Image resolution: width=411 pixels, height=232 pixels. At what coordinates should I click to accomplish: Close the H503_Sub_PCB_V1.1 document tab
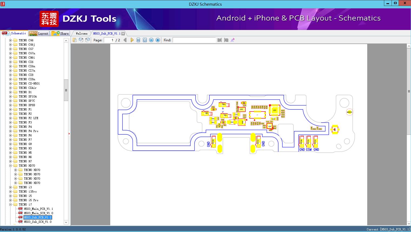tap(123, 34)
